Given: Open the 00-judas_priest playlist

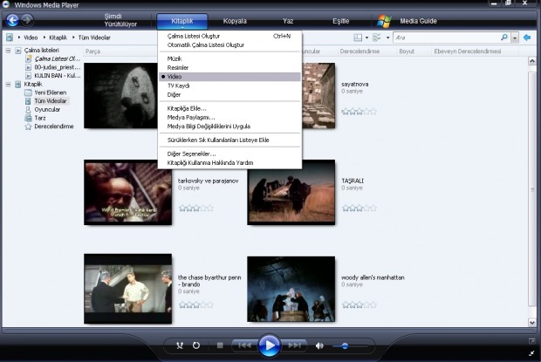Looking at the screenshot, I should (58, 67).
